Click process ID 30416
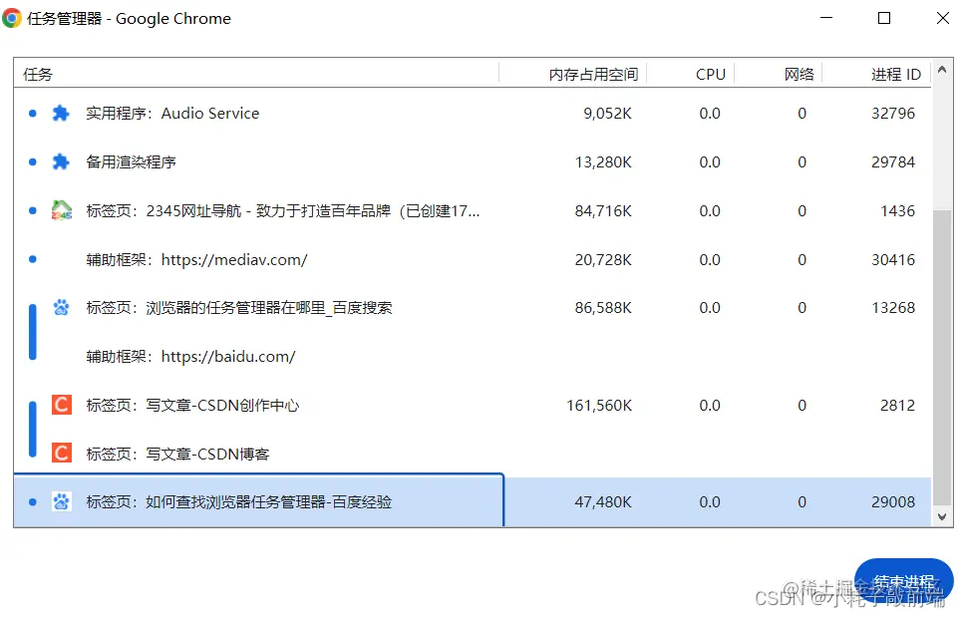 [x=893, y=259]
